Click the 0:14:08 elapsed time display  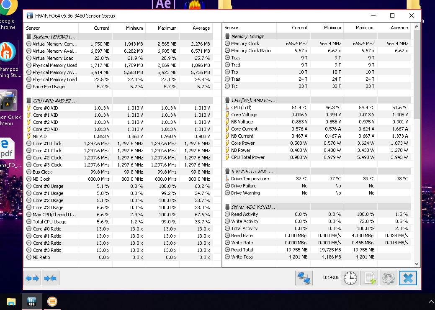click(331, 277)
